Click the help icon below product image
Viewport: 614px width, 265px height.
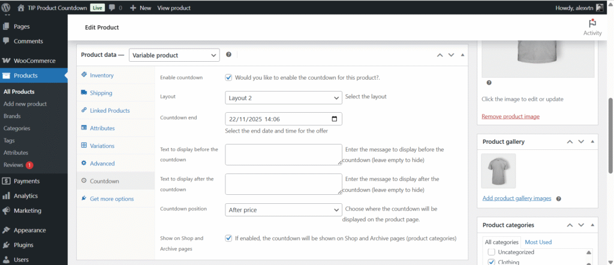pyautogui.click(x=489, y=83)
